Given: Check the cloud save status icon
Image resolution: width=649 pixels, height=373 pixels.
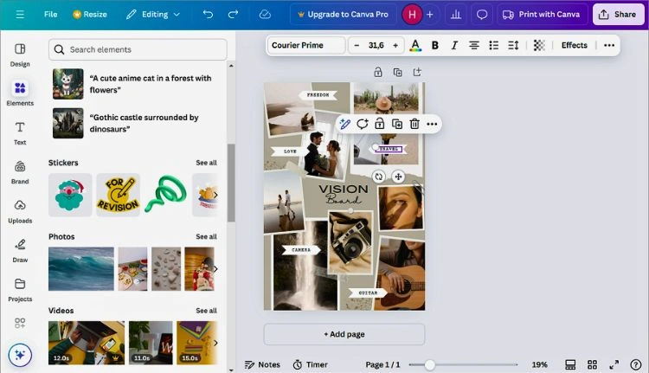Looking at the screenshot, I should (265, 15).
